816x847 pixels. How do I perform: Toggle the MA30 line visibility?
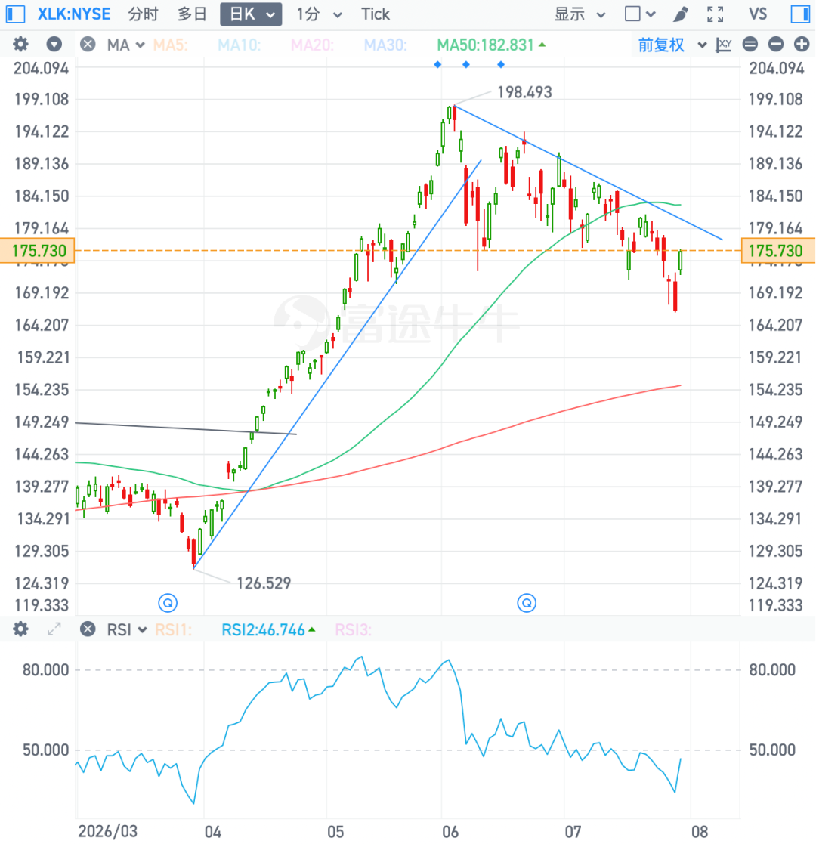coord(385,45)
